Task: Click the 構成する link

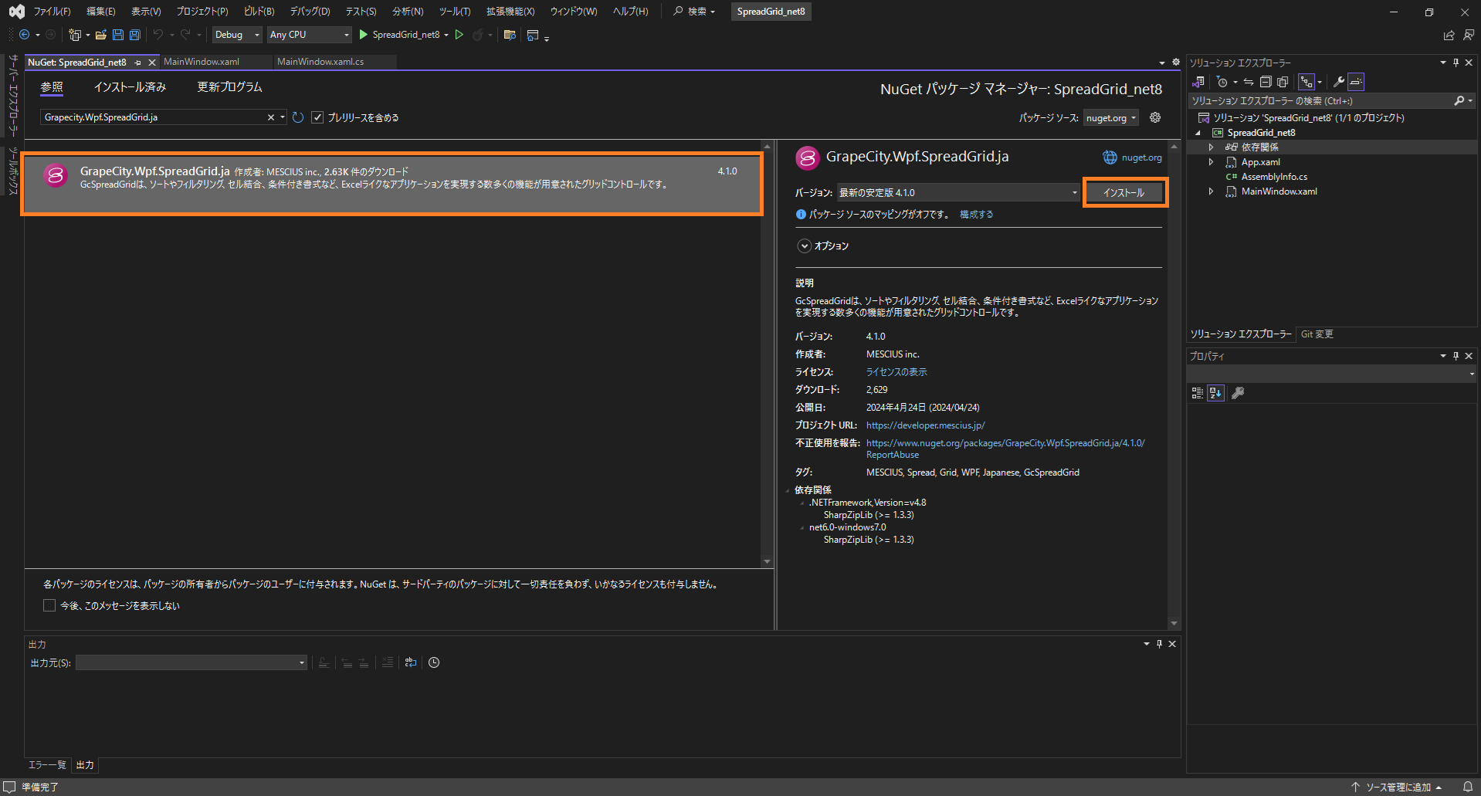Action: click(977, 215)
